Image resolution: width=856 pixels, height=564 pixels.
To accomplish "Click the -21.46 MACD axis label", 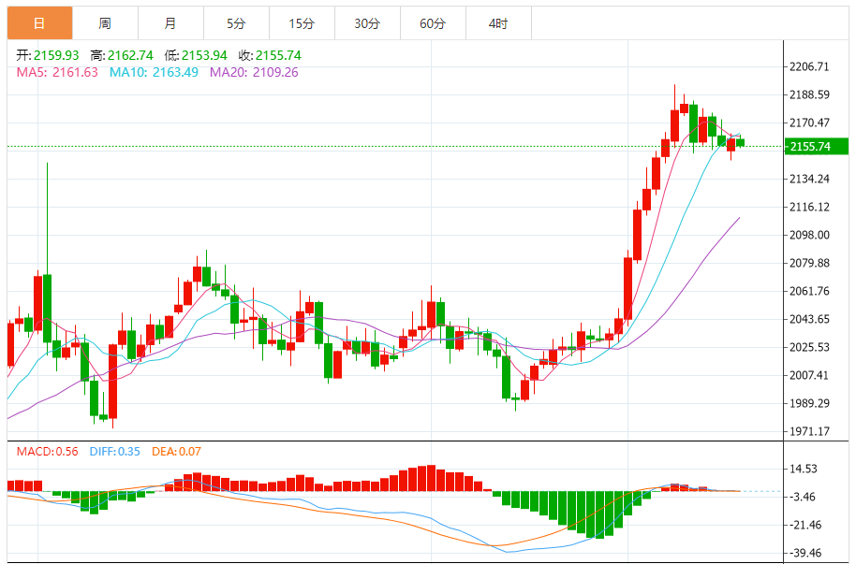I will (805, 526).
